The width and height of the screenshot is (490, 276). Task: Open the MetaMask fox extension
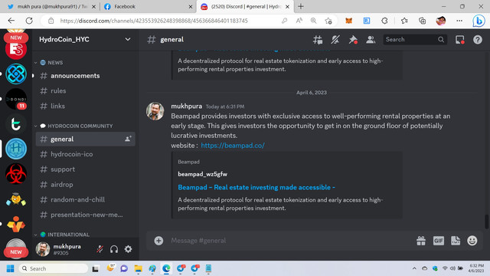click(349, 21)
